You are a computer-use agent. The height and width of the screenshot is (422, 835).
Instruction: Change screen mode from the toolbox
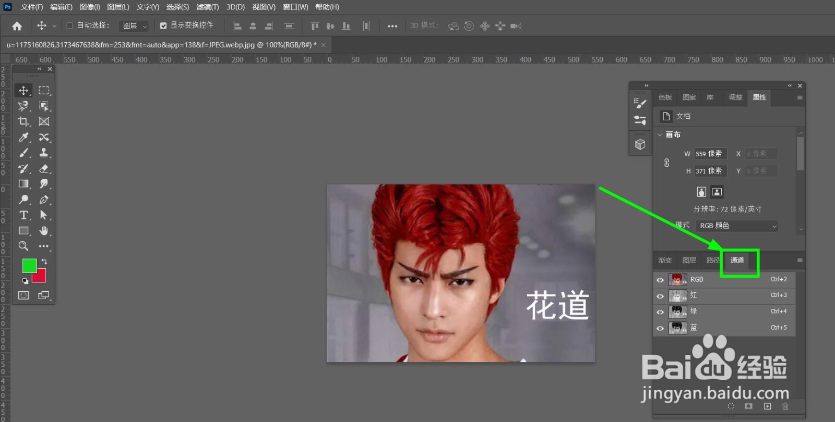point(44,295)
